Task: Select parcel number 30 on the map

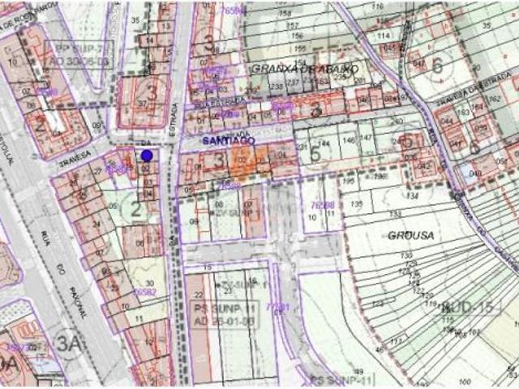Action: point(150,283)
